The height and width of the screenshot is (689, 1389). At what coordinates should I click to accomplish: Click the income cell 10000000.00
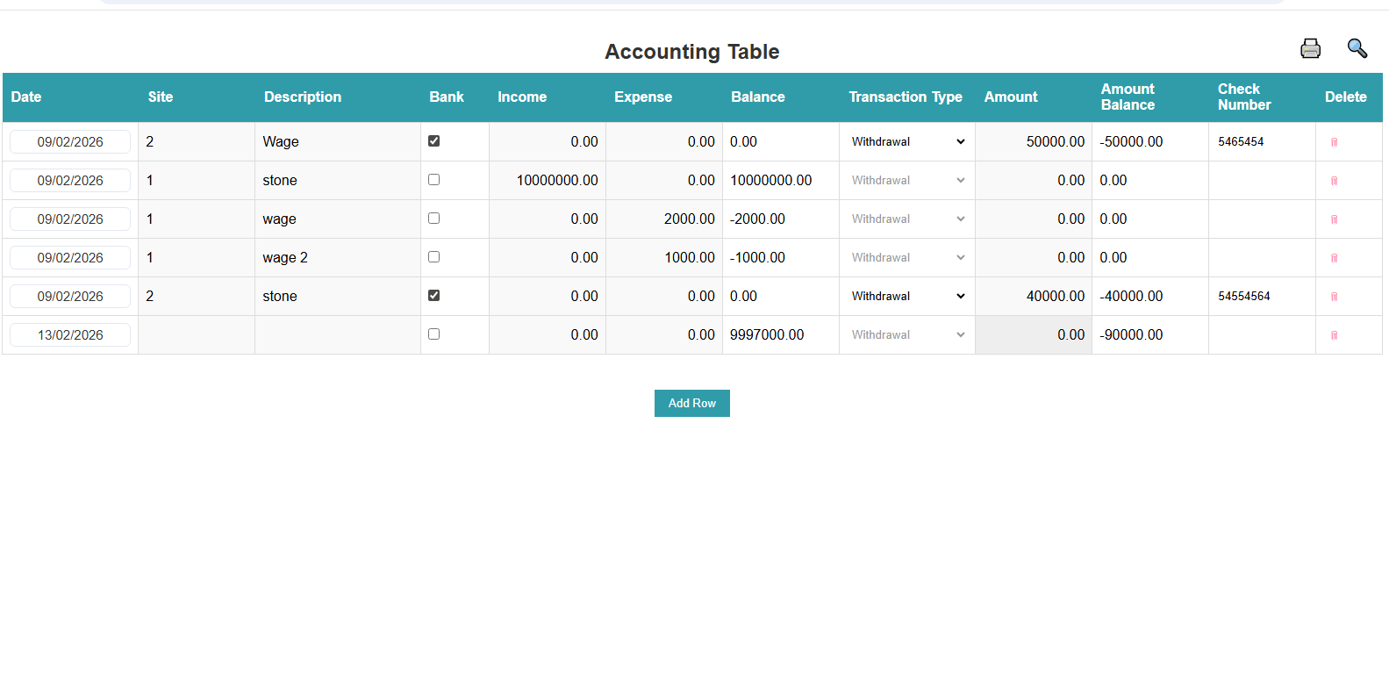tap(548, 180)
